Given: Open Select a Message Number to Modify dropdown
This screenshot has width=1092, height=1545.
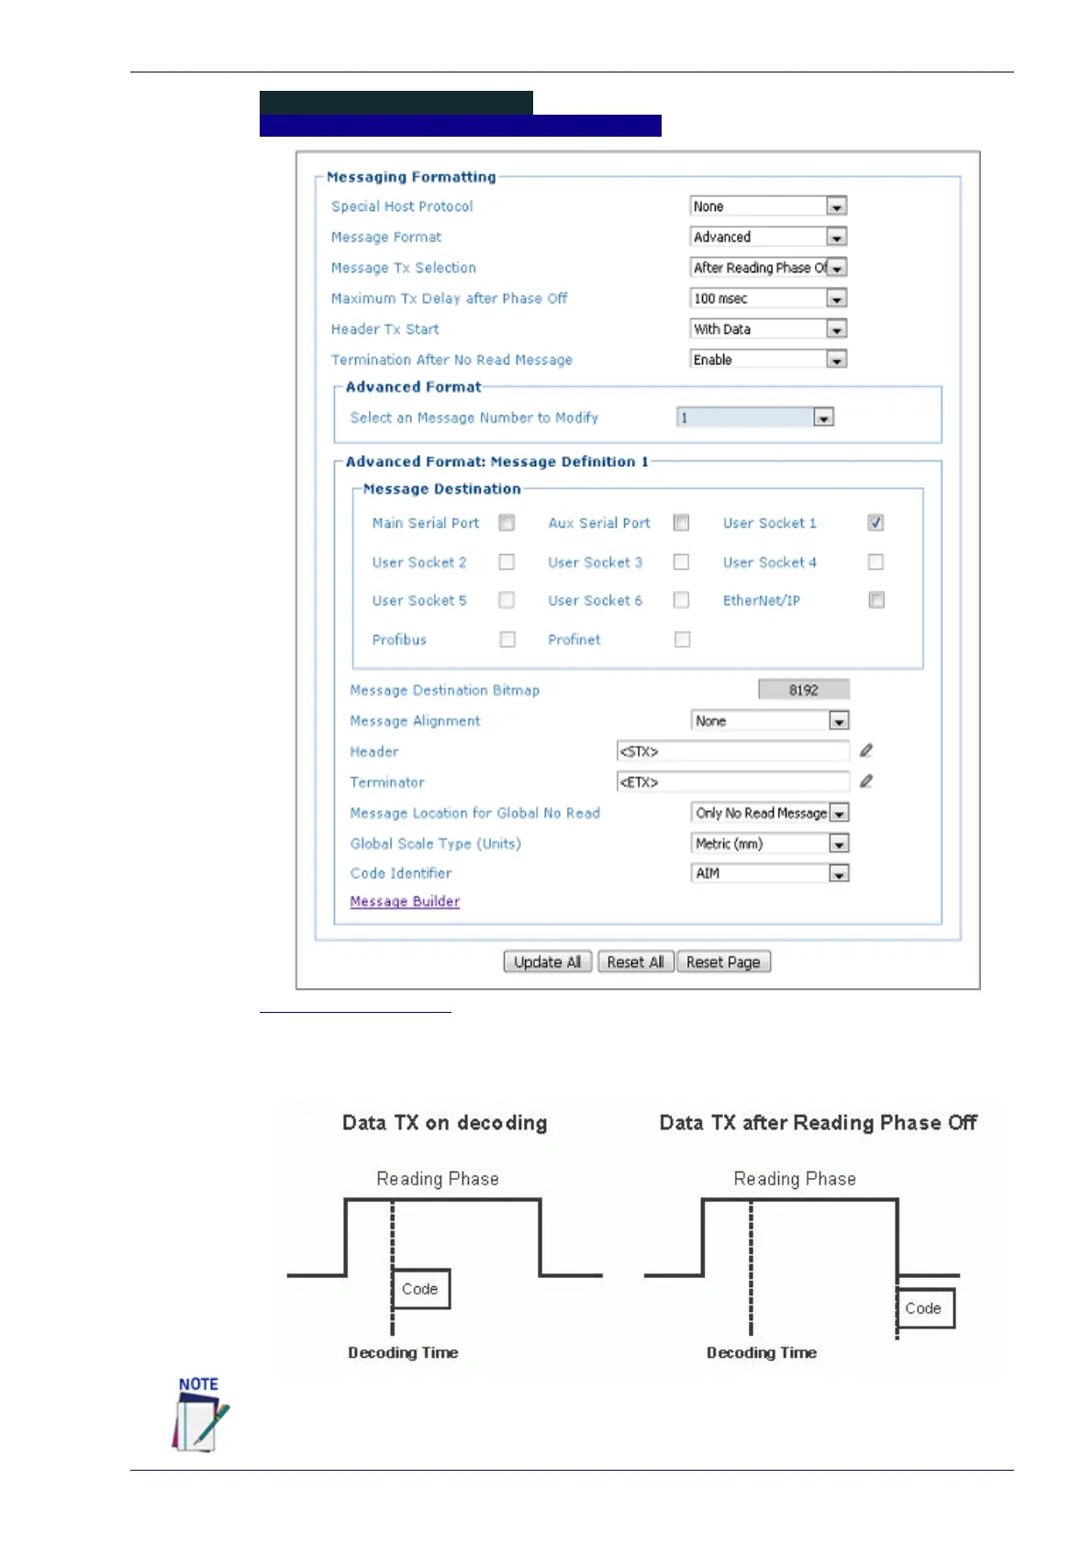Looking at the screenshot, I should point(755,417).
